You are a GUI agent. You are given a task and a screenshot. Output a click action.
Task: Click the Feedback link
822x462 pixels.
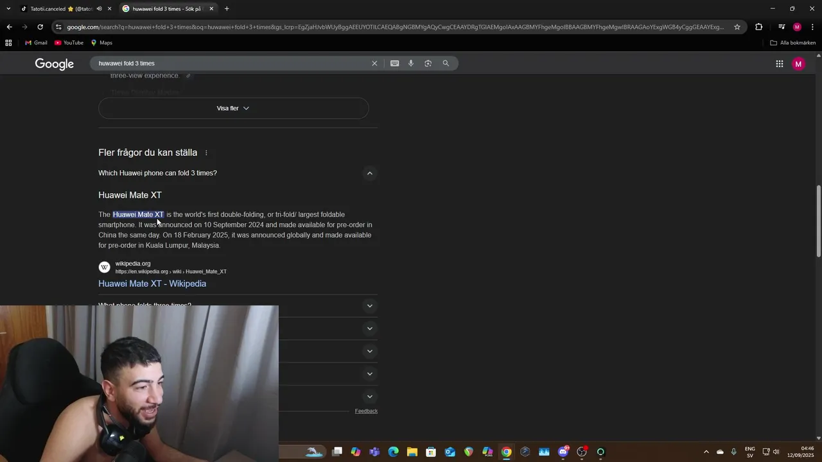click(366, 411)
